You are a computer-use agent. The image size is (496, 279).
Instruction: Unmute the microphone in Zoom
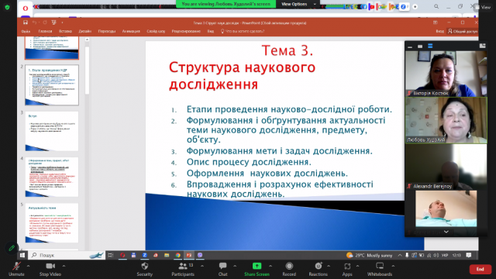tap(16, 269)
